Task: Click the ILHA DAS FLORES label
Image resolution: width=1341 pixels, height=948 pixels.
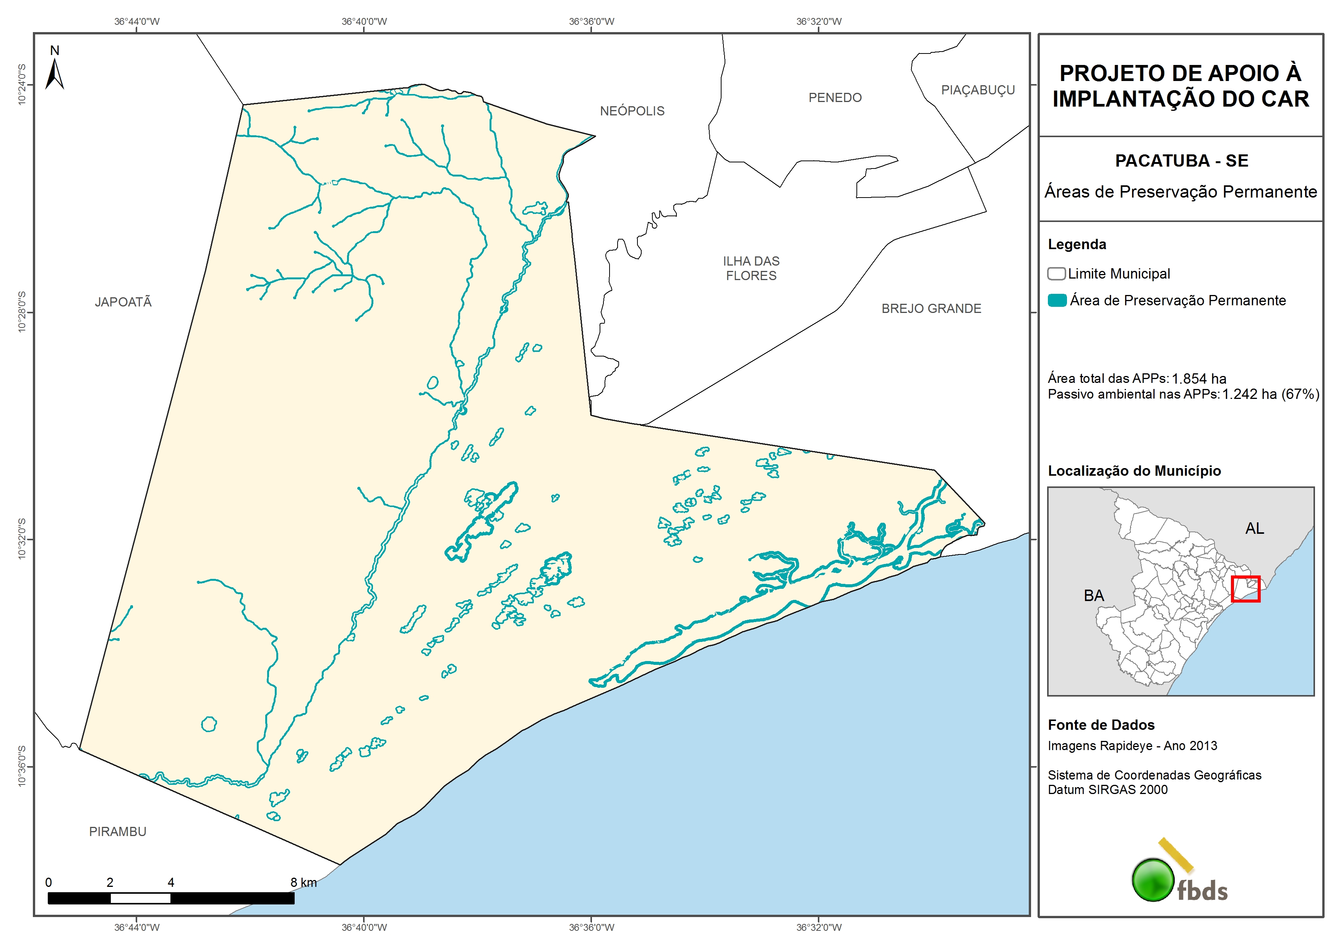Action: pos(751,268)
